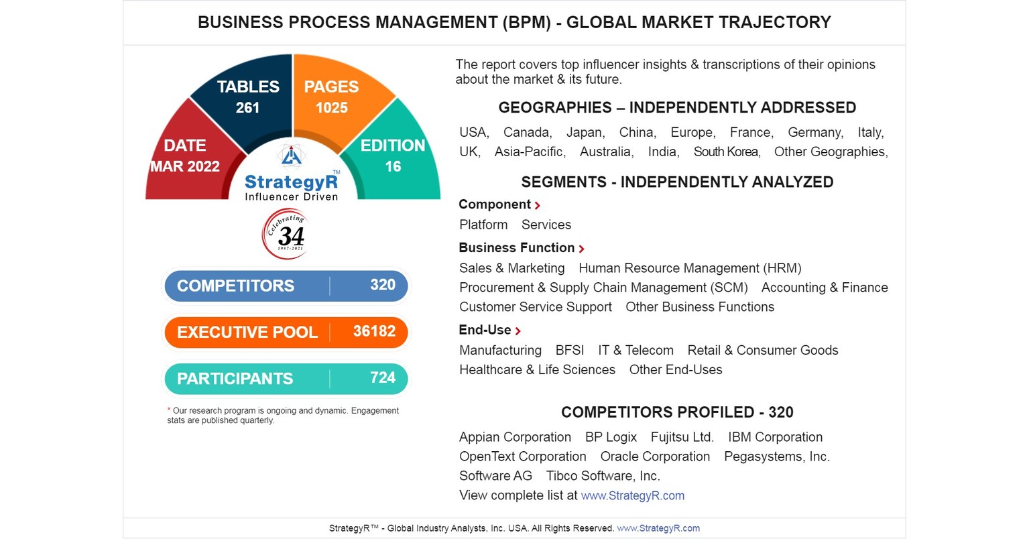
Task: Click the red arrow icon near Component
Action: 538,205
